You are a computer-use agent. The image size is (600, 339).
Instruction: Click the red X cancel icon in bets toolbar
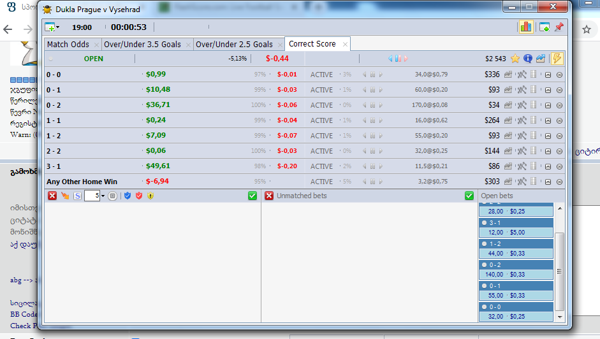[52, 196]
